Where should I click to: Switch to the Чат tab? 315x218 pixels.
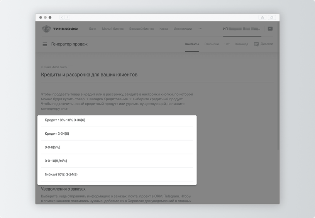coord(227,44)
